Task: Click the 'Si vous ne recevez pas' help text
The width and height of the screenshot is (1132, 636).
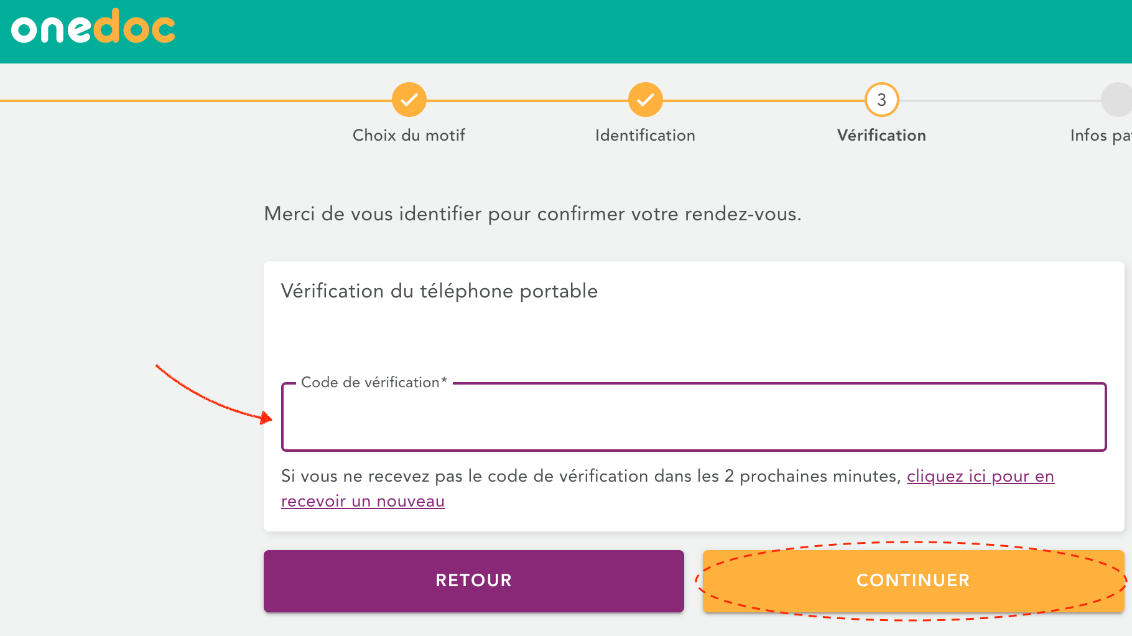Action: [x=591, y=476]
